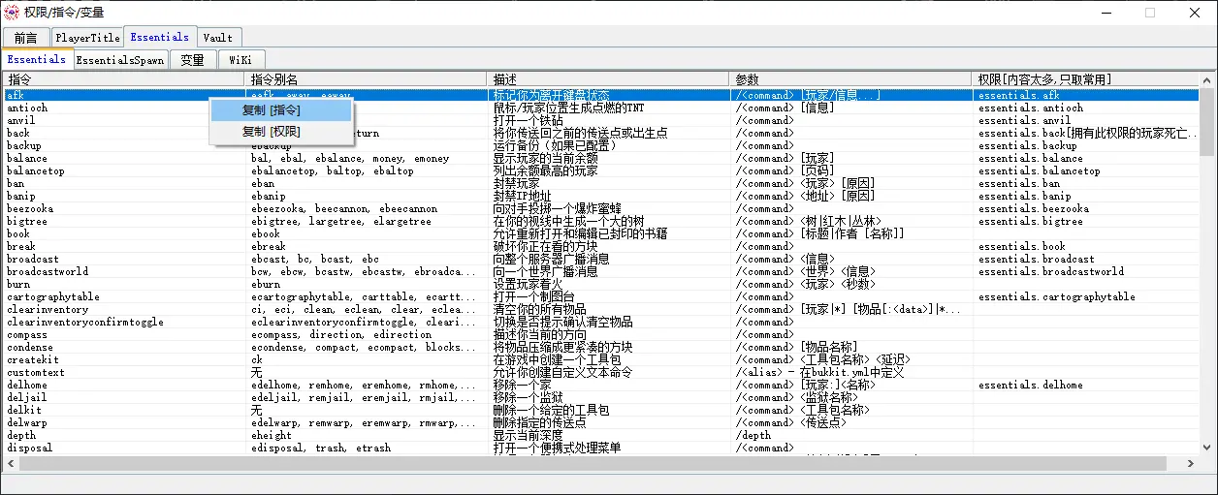Viewport: 1218px width, 495px height.
Task: Sort by the 描述 column header
Action: point(608,79)
